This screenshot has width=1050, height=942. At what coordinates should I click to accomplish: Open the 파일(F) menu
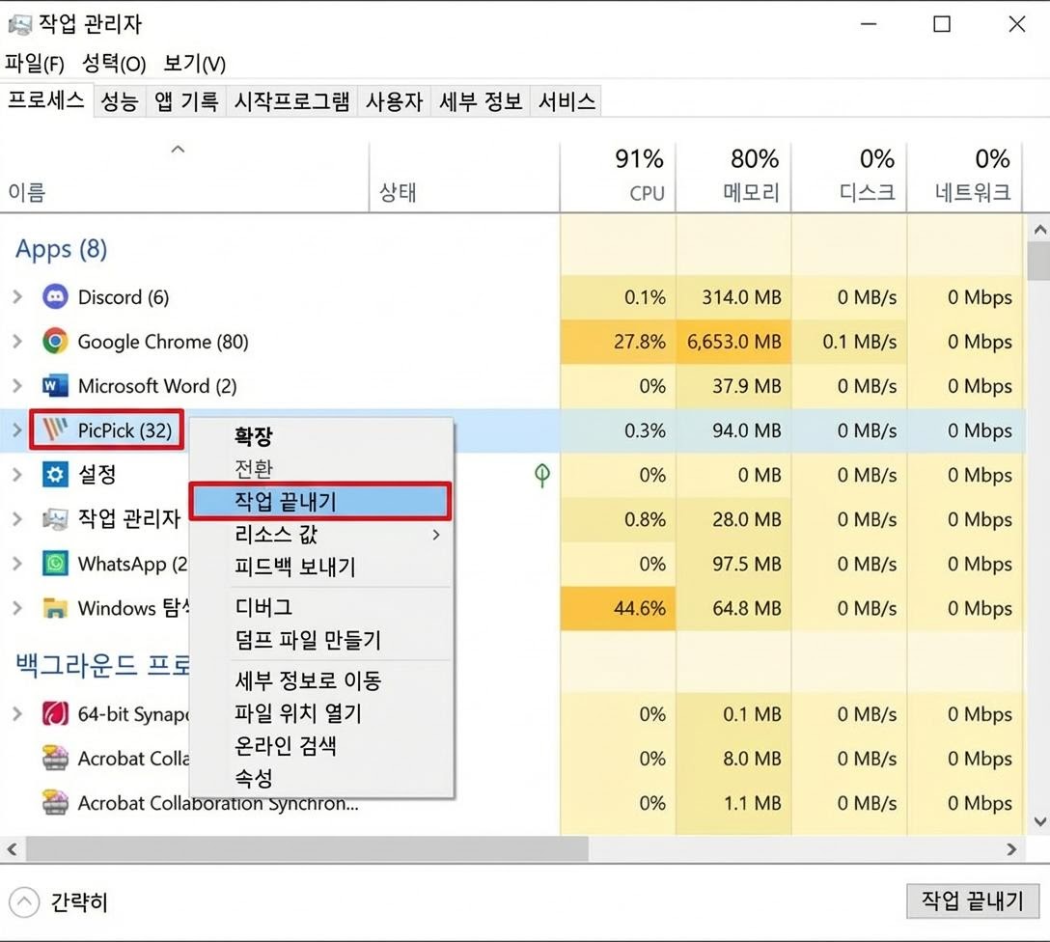coord(35,64)
